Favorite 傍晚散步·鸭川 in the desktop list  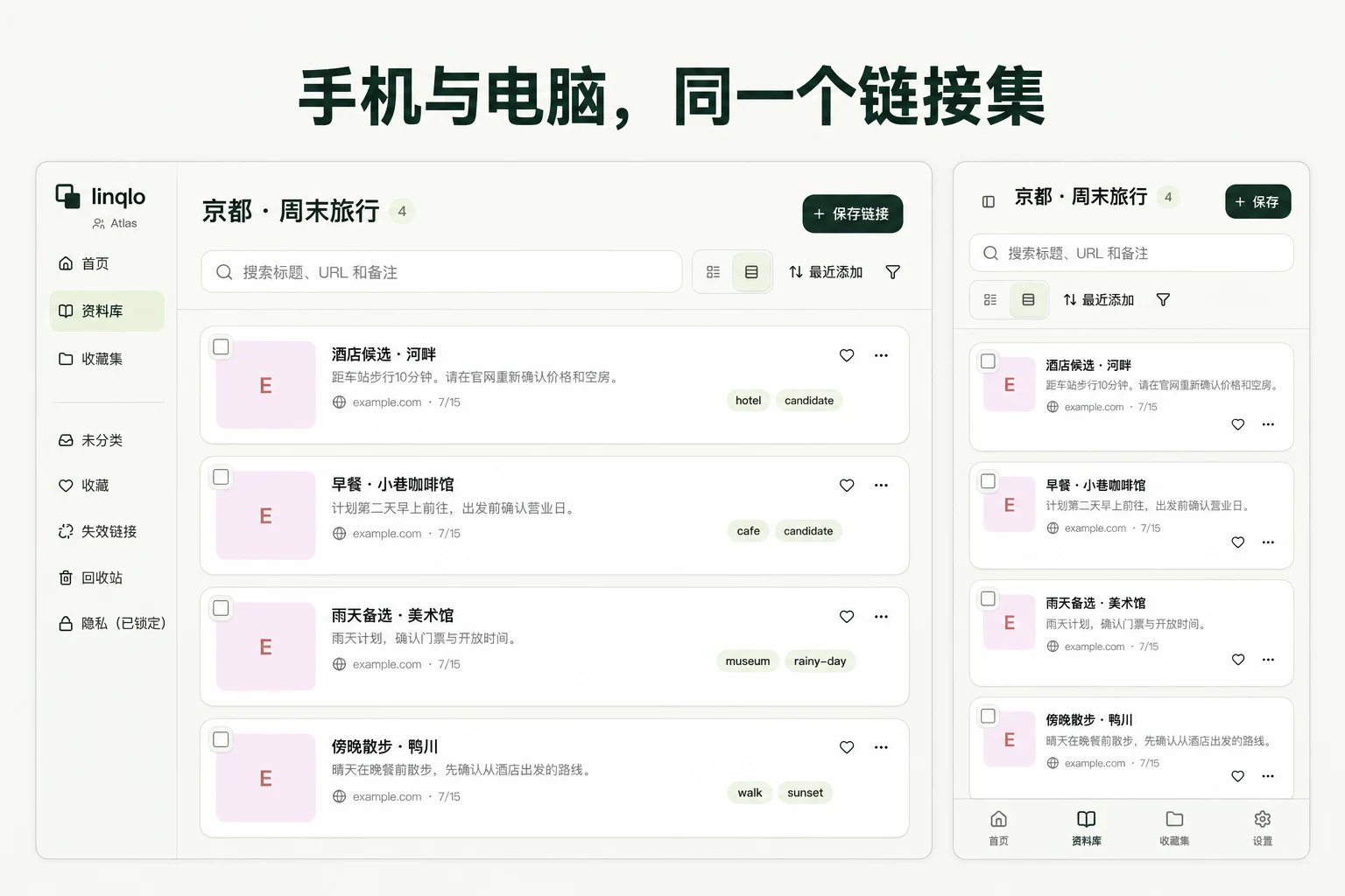point(847,747)
